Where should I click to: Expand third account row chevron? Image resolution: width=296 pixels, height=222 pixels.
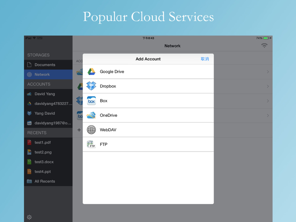[x=268, y=101]
